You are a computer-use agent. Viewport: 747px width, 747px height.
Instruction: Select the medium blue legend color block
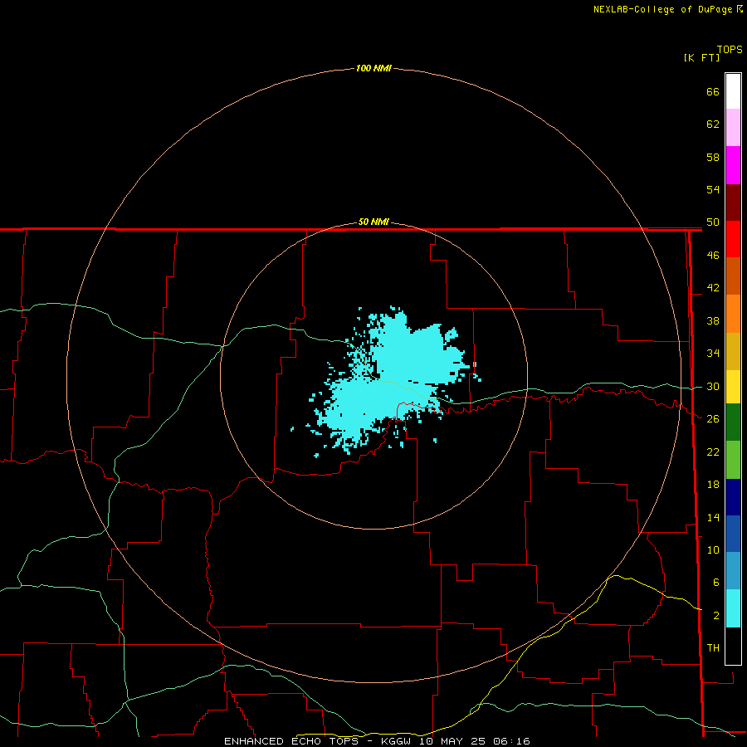coord(733,534)
